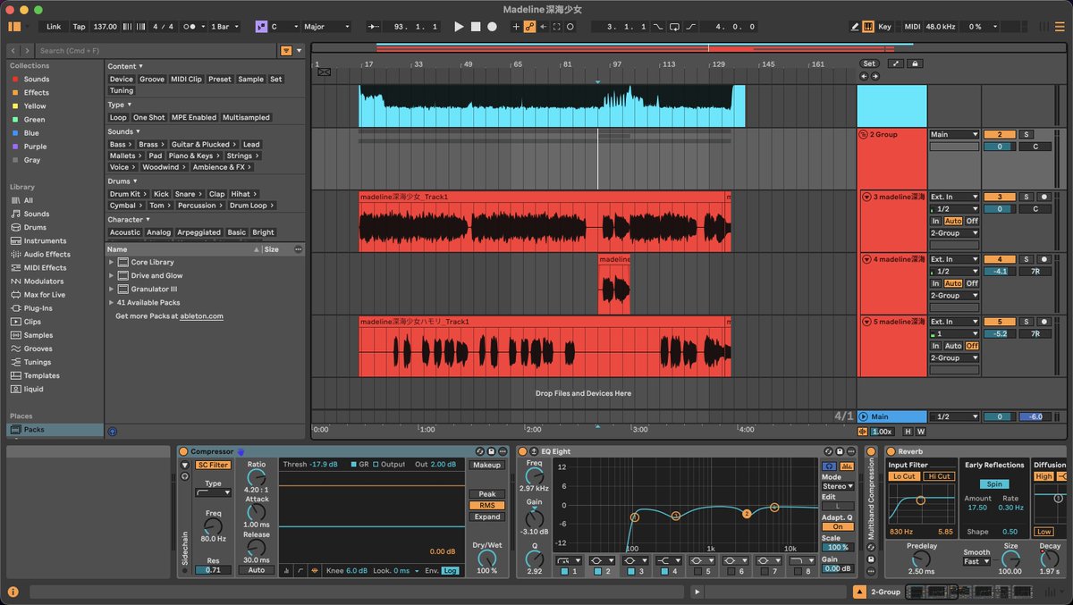Open the root note C dropdown
Image resolution: width=1073 pixels, height=605 pixels.
click(x=284, y=27)
